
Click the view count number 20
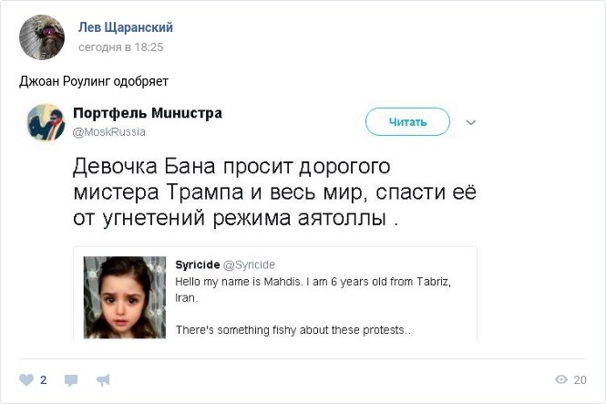580,380
